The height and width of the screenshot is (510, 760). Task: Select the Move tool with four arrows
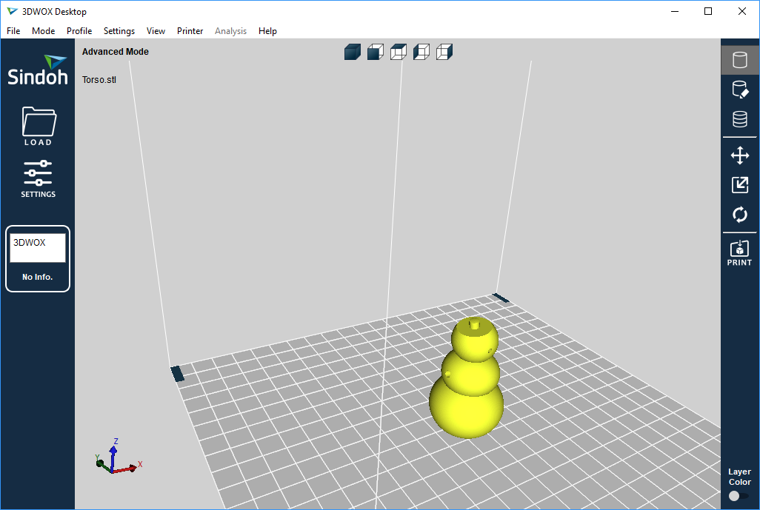click(739, 155)
